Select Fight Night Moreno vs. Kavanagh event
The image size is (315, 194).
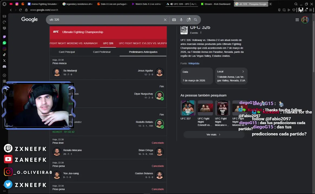74,43
